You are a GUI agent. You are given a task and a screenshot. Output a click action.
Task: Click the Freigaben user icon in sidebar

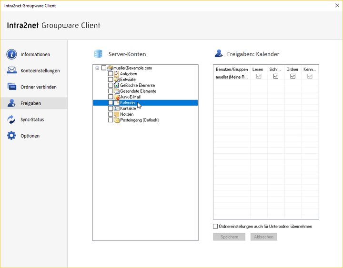click(11, 103)
